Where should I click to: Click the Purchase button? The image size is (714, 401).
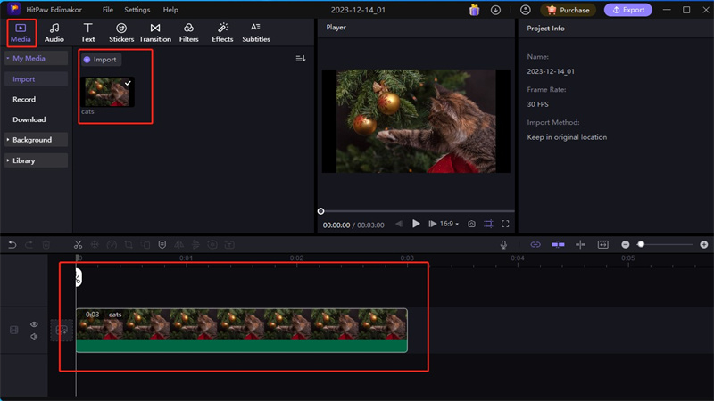569,10
